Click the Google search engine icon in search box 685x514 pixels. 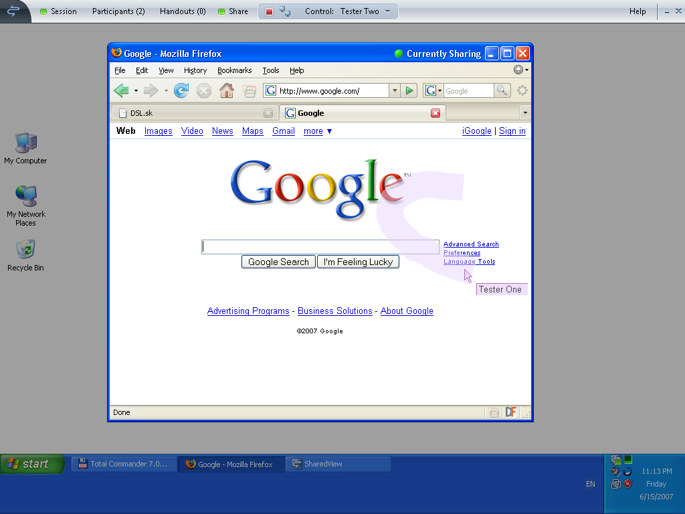click(x=431, y=90)
